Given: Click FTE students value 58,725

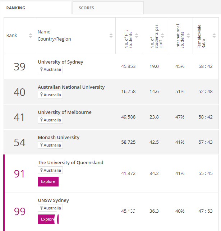Looking at the screenshot, I should (128, 142).
